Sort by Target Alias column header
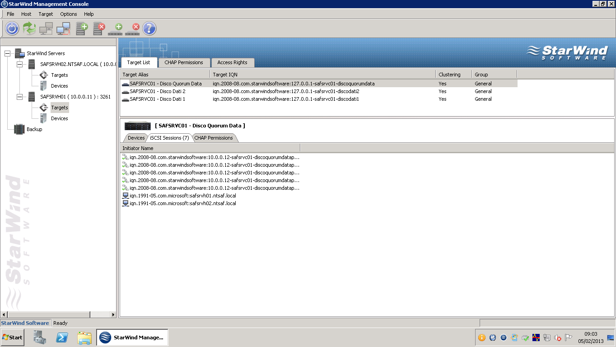This screenshot has height=347, width=616. point(165,75)
